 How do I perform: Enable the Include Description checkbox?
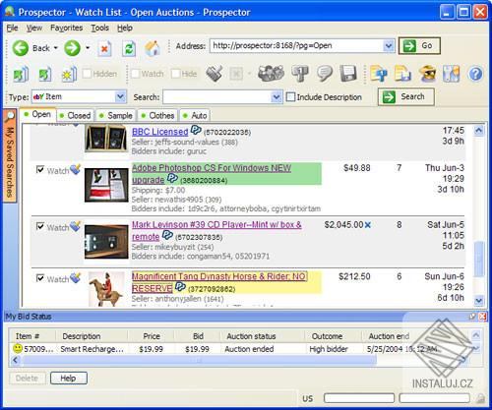(290, 97)
